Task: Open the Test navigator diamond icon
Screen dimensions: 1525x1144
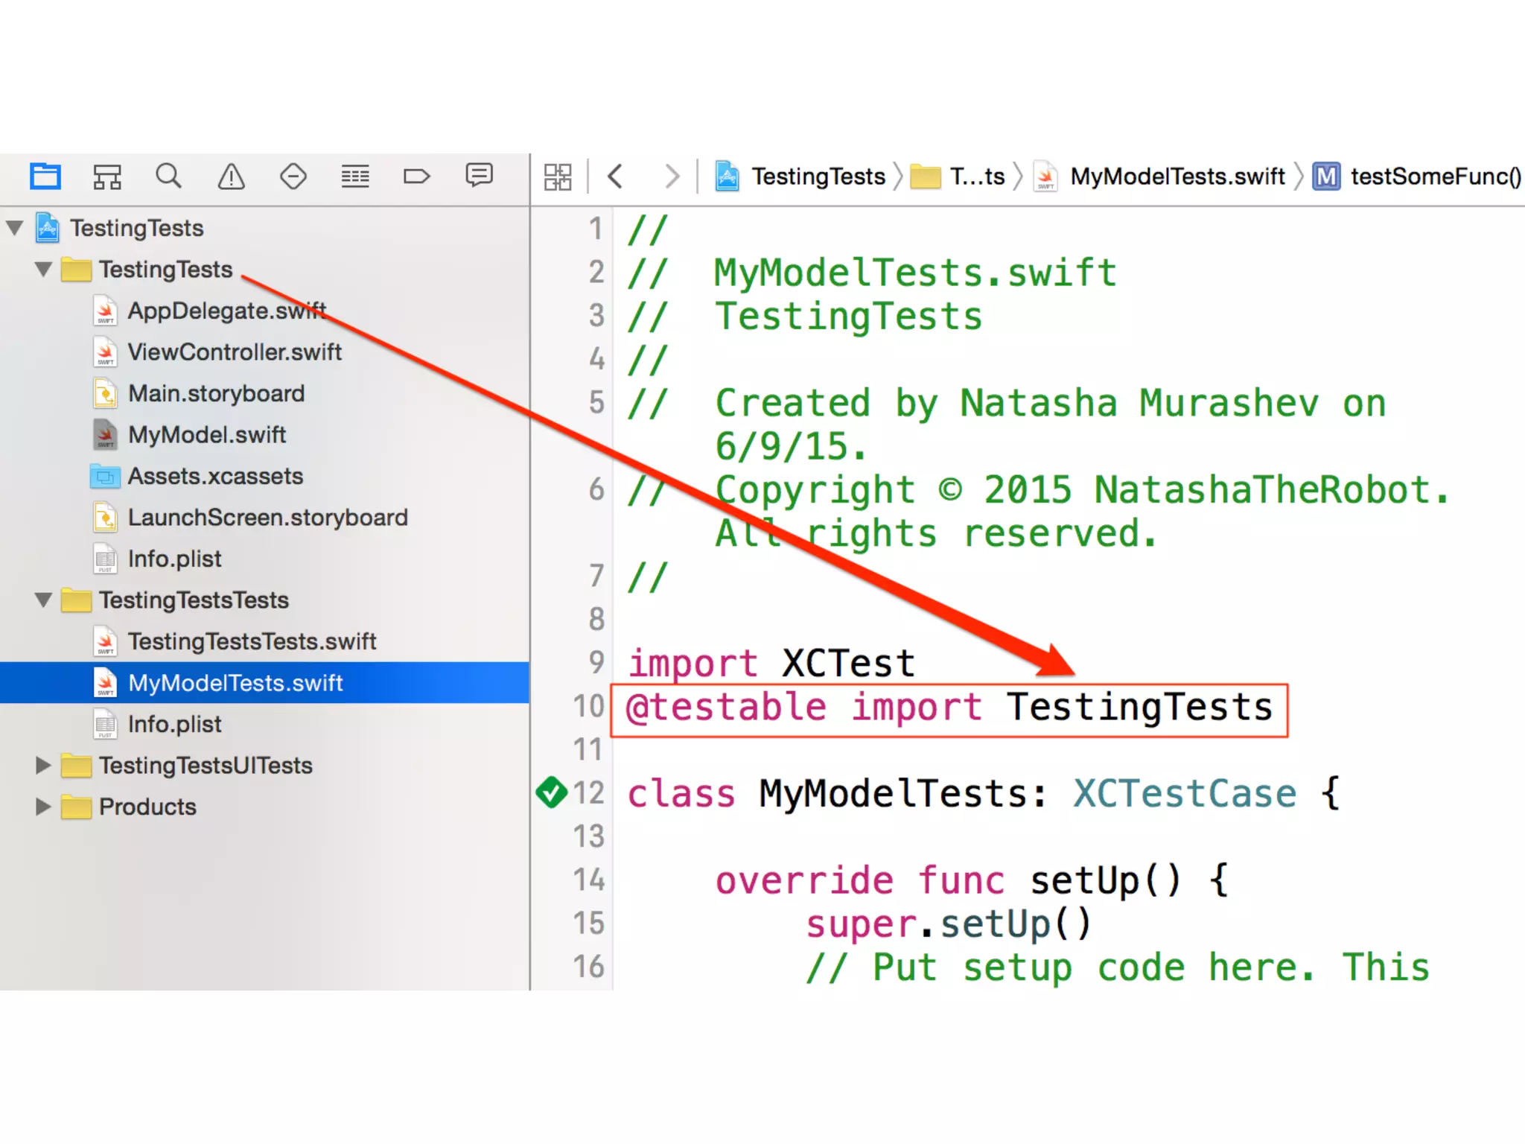Action: click(x=293, y=177)
